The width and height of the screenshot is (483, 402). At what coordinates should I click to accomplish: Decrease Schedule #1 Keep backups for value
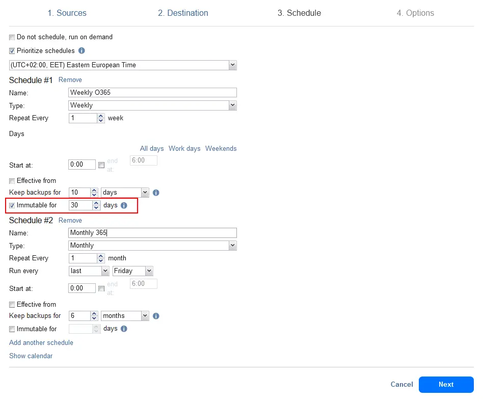tap(94, 195)
